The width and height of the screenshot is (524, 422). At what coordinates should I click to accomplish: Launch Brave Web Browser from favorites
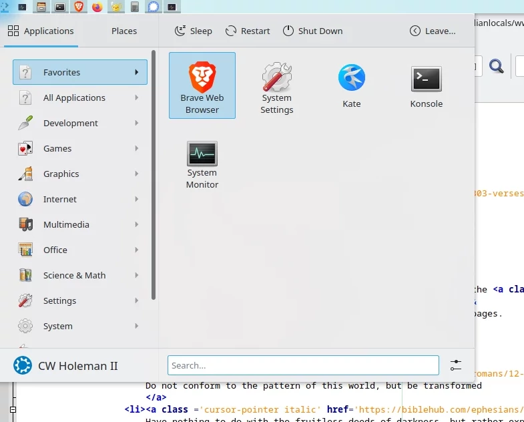[202, 85]
